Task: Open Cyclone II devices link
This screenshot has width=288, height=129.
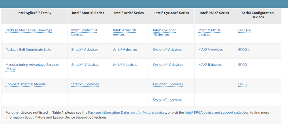Action: point(167,100)
